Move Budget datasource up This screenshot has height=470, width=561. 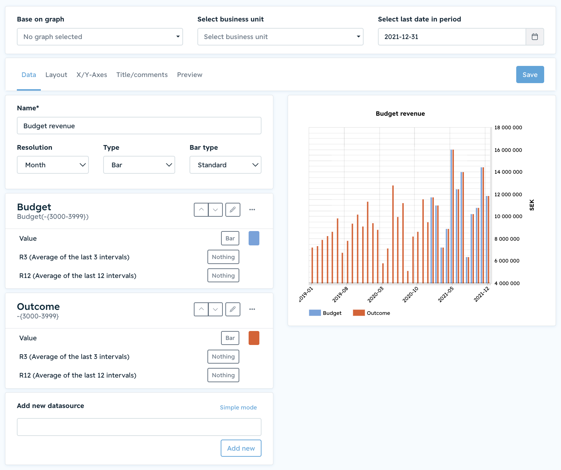click(x=201, y=210)
